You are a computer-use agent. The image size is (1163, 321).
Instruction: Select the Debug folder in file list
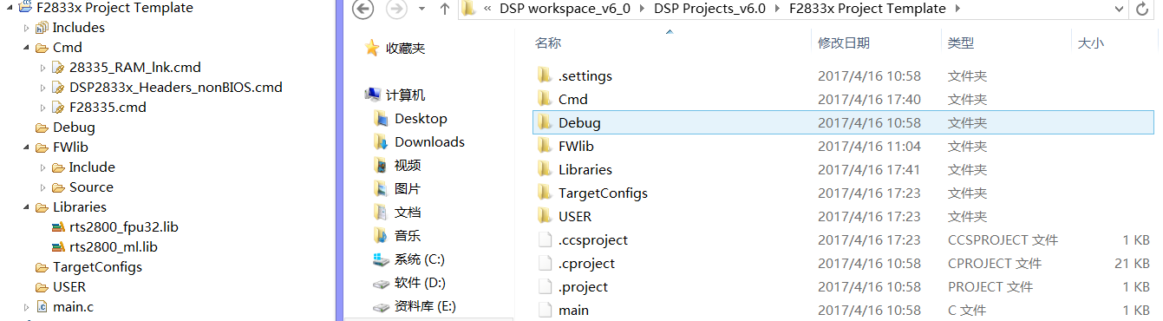coord(843,122)
